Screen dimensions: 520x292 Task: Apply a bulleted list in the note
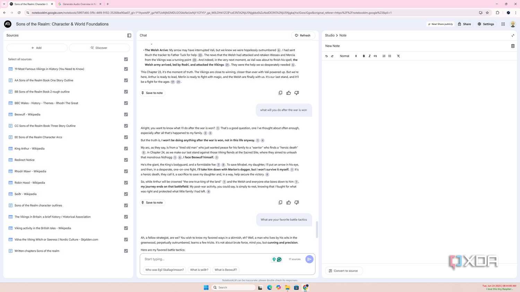[390, 56]
